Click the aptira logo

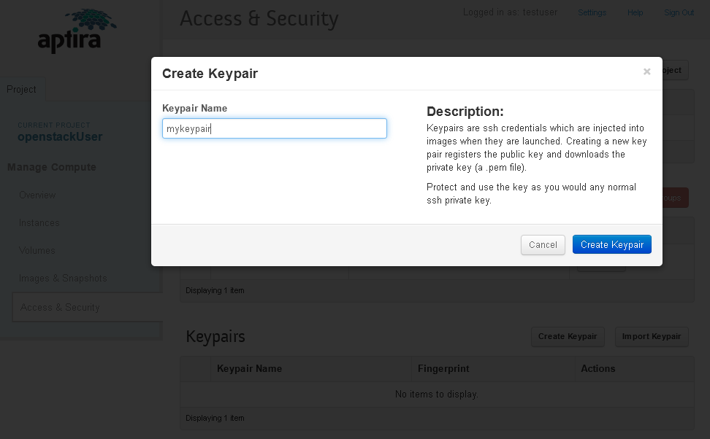point(77,31)
